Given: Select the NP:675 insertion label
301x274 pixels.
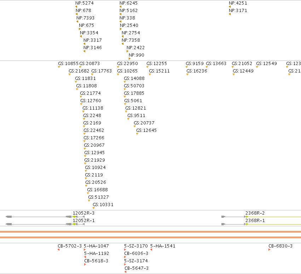Looking at the screenshot, I should coord(86,25).
